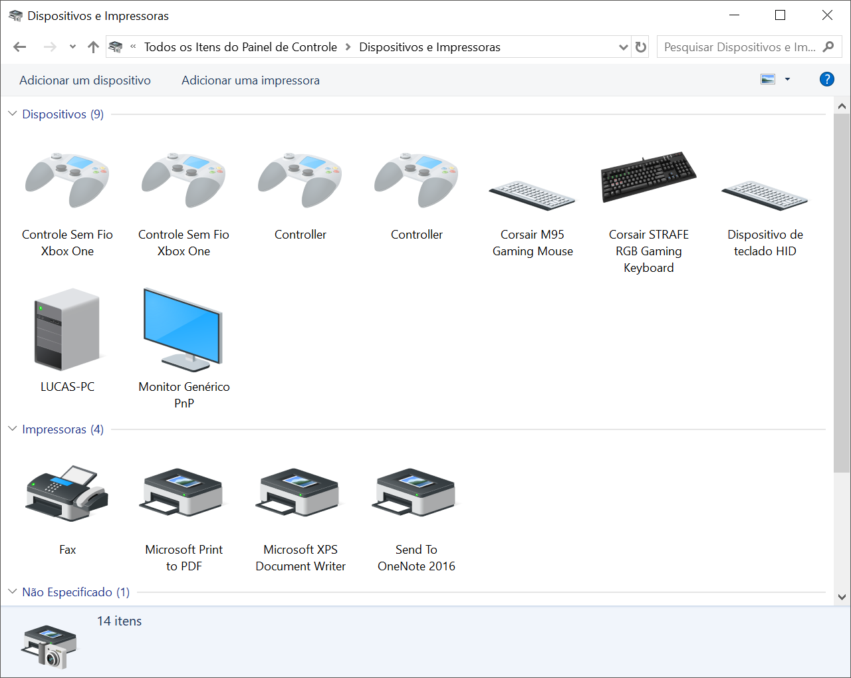The width and height of the screenshot is (851, 678).
Task: Collapse the Impressoras (4) group
Action: click(x=13, y=429)
